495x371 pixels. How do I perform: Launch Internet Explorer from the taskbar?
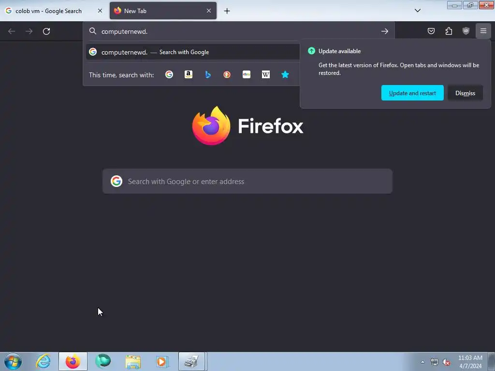43,361
